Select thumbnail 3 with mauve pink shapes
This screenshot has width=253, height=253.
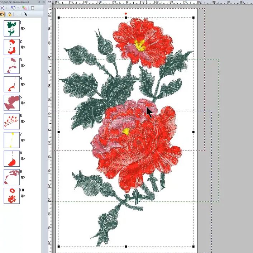[11, 66]
